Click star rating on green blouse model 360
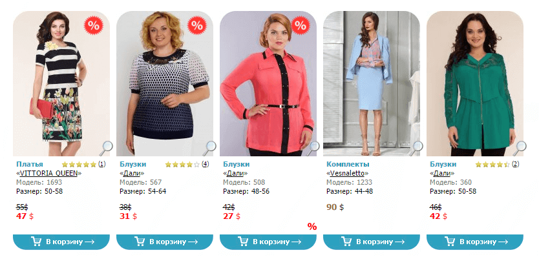 (492, 165)
